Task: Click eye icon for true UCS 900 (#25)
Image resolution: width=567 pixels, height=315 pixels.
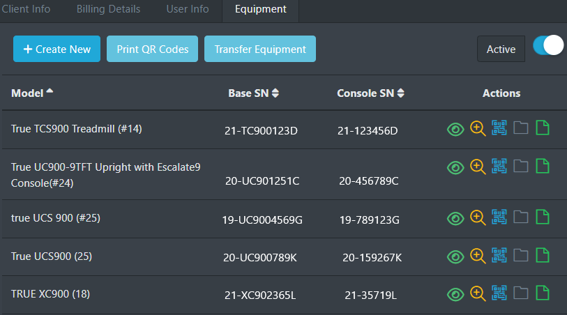Action: [x=455, y=218]
